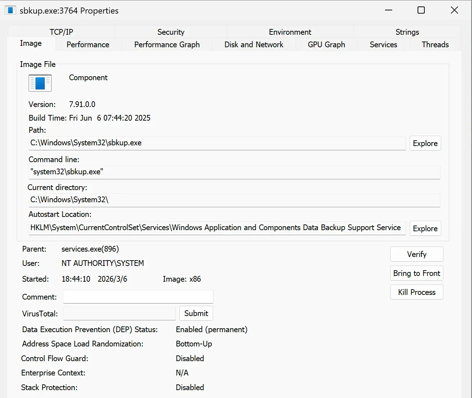Click the title bar application icon
Image resolution: width=472 pixels, height=398 pixels.
tap(10, 10)
